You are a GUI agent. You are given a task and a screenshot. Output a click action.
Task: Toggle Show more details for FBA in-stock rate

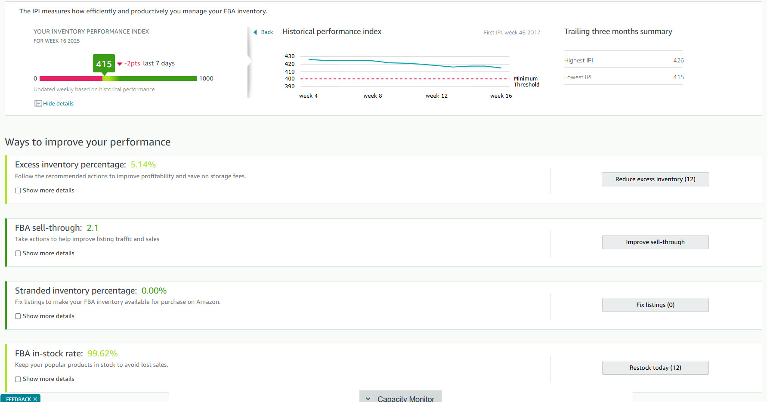18,379
